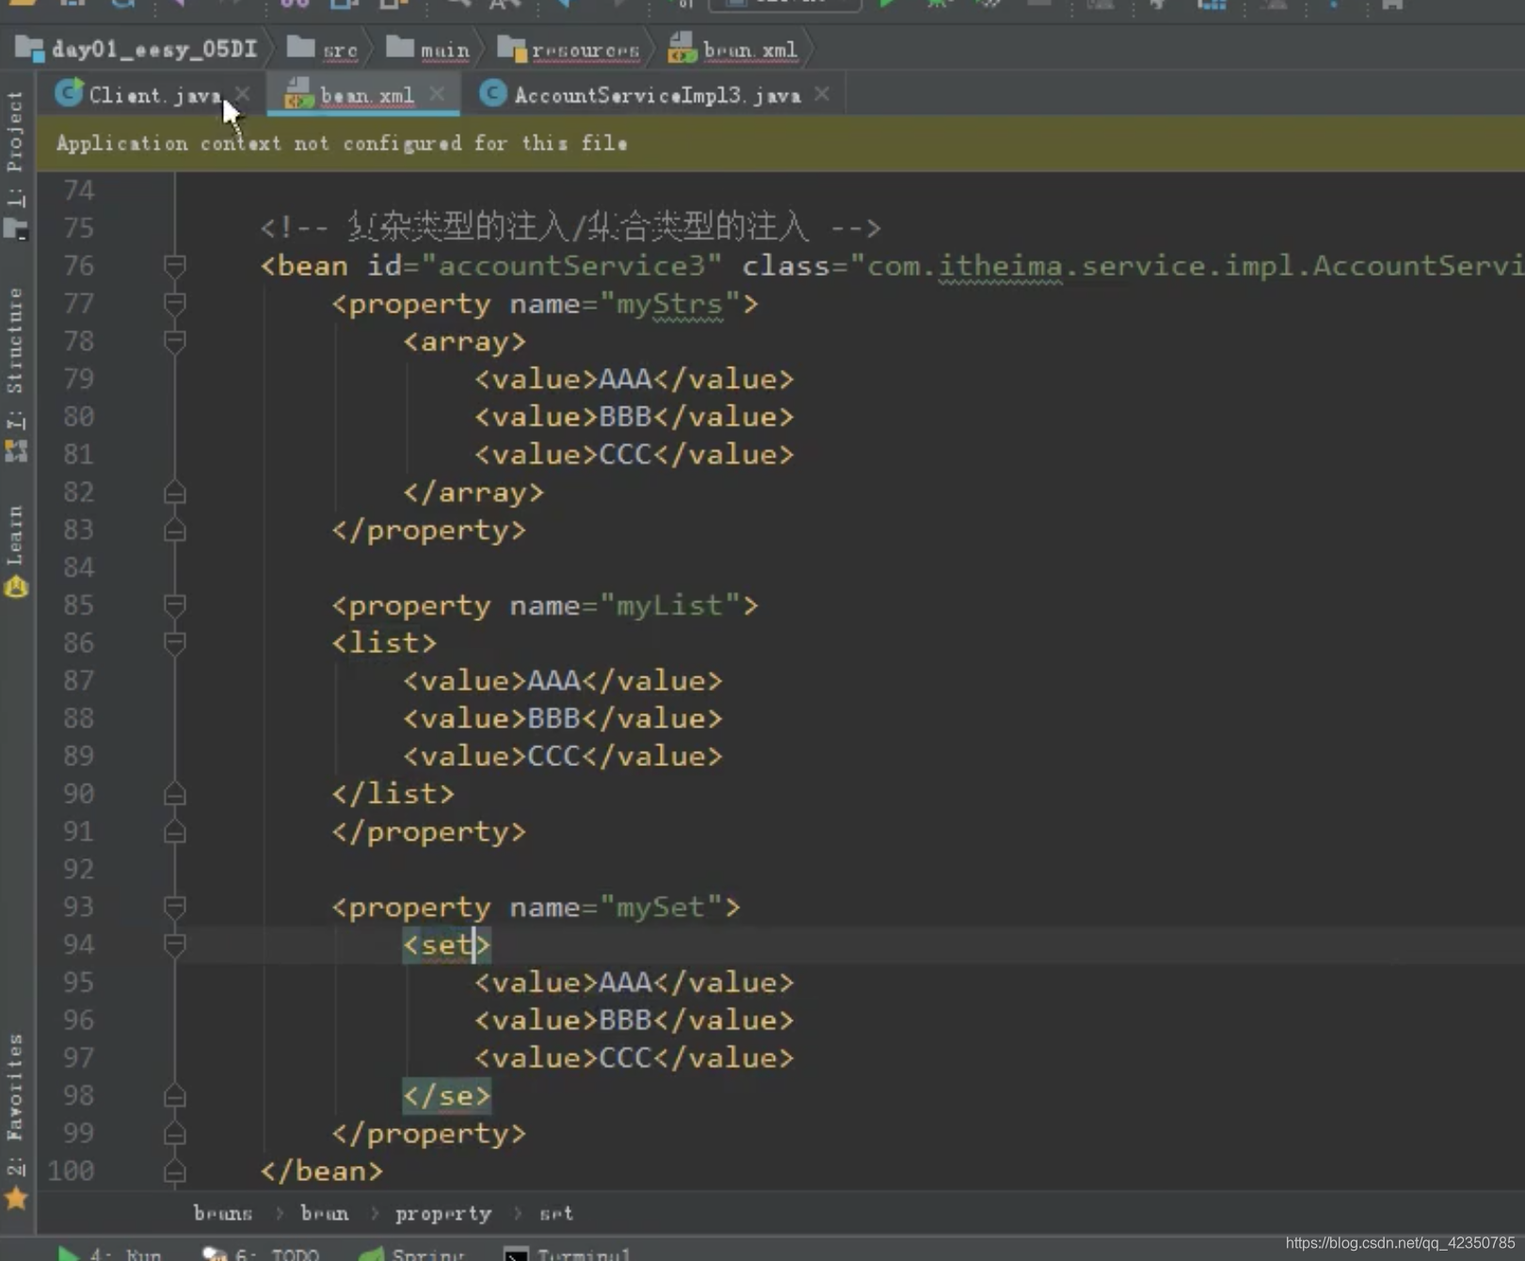Click <value>AAA</value> on line 87
The image size is (1525, 1261).
(563, 680)
